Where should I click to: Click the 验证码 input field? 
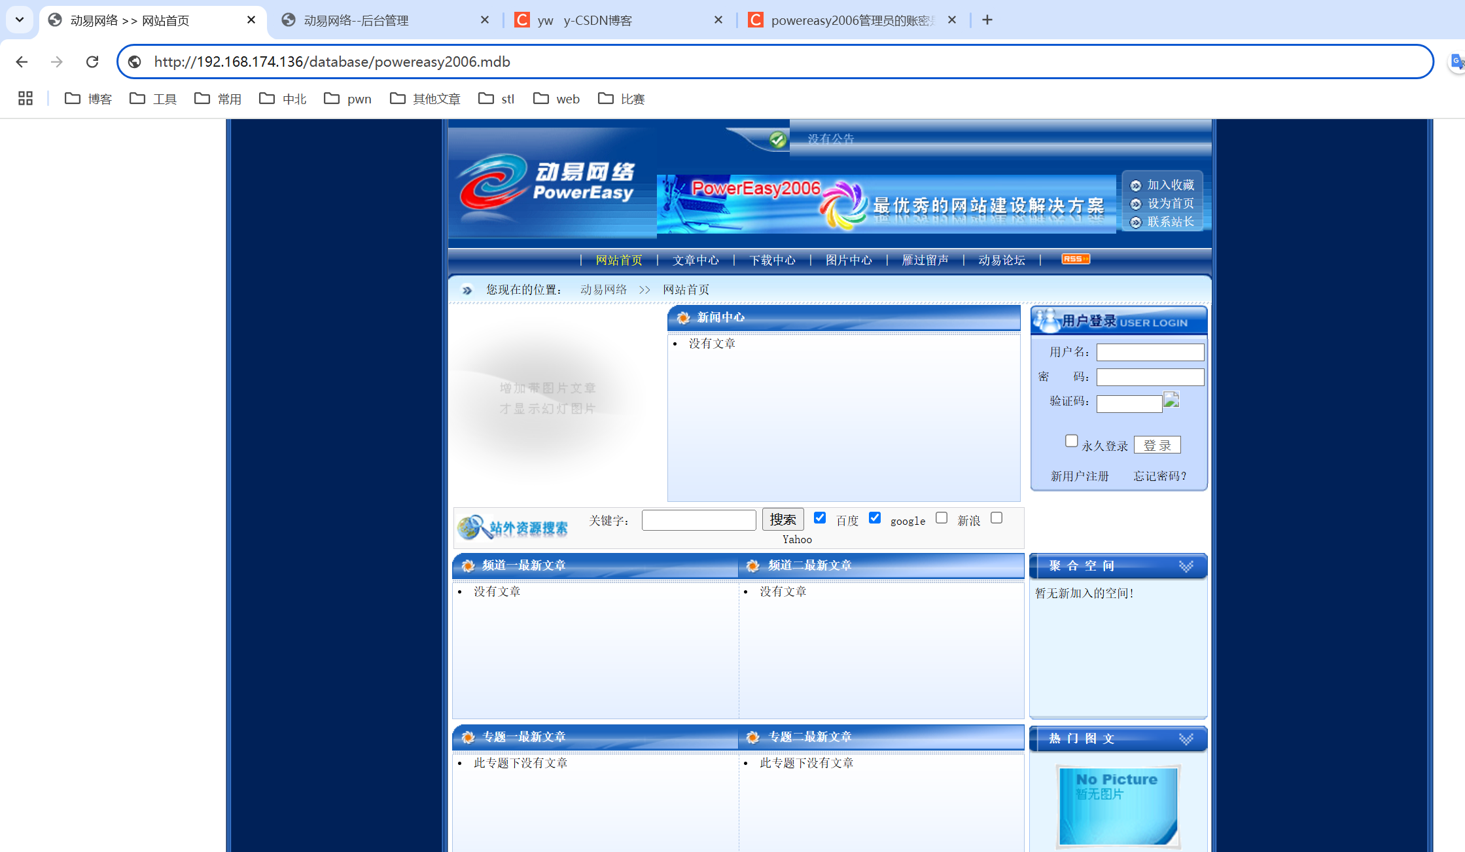[1129, 404]
